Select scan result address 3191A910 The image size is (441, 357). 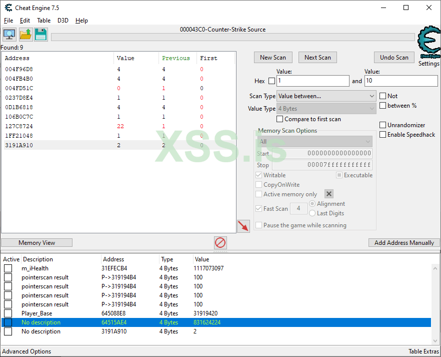19,145
